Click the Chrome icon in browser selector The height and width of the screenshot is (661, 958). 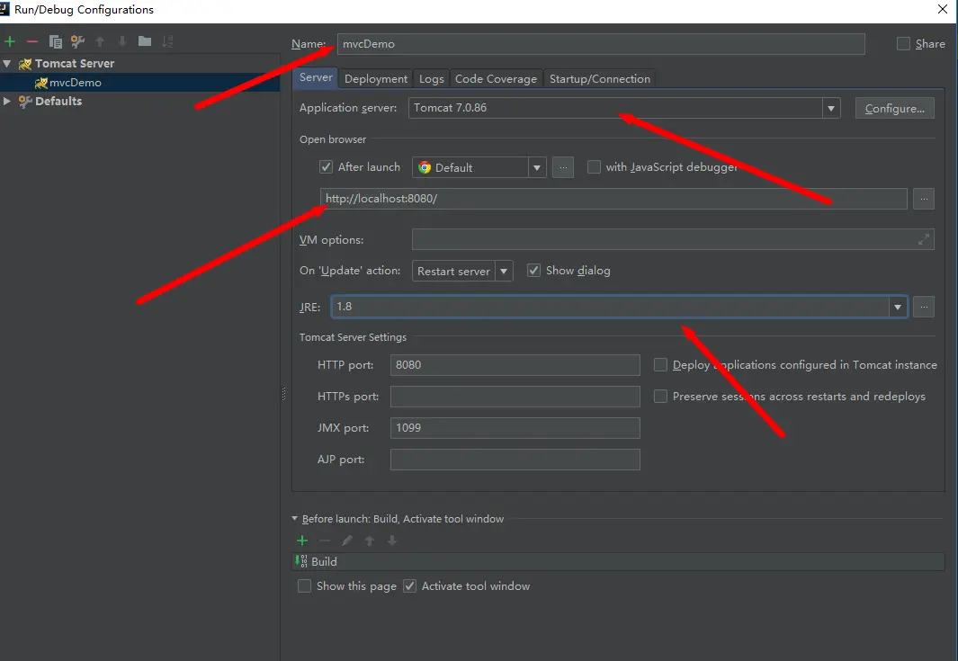click(425, 167)
